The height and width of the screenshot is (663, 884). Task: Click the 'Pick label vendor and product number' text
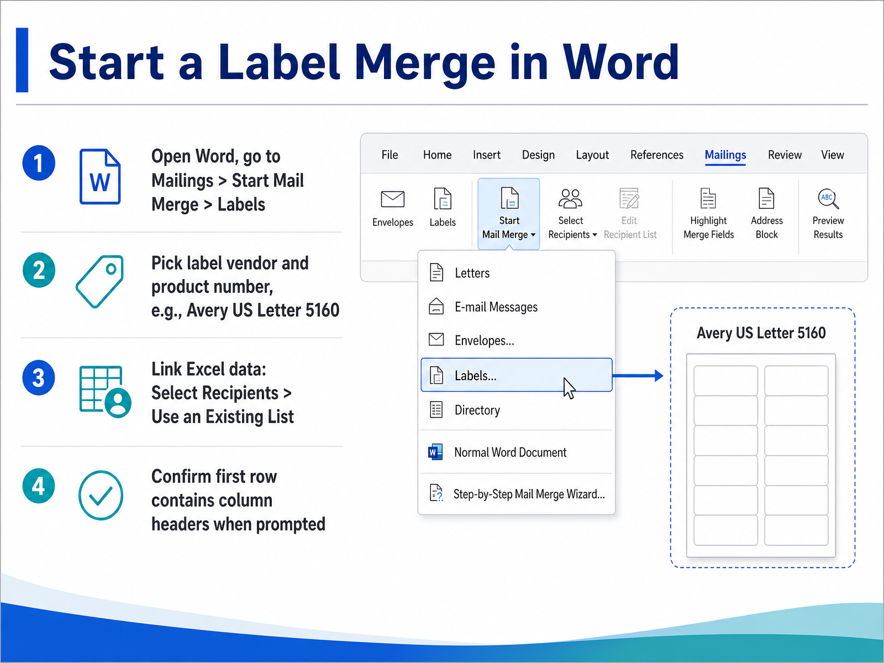(245, 287)
